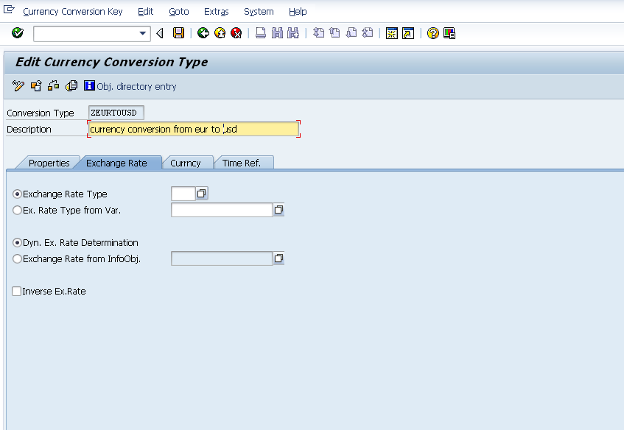Go to Previous Page icon
The height and width of the screenshot is (430, 624).
point(334,33)
